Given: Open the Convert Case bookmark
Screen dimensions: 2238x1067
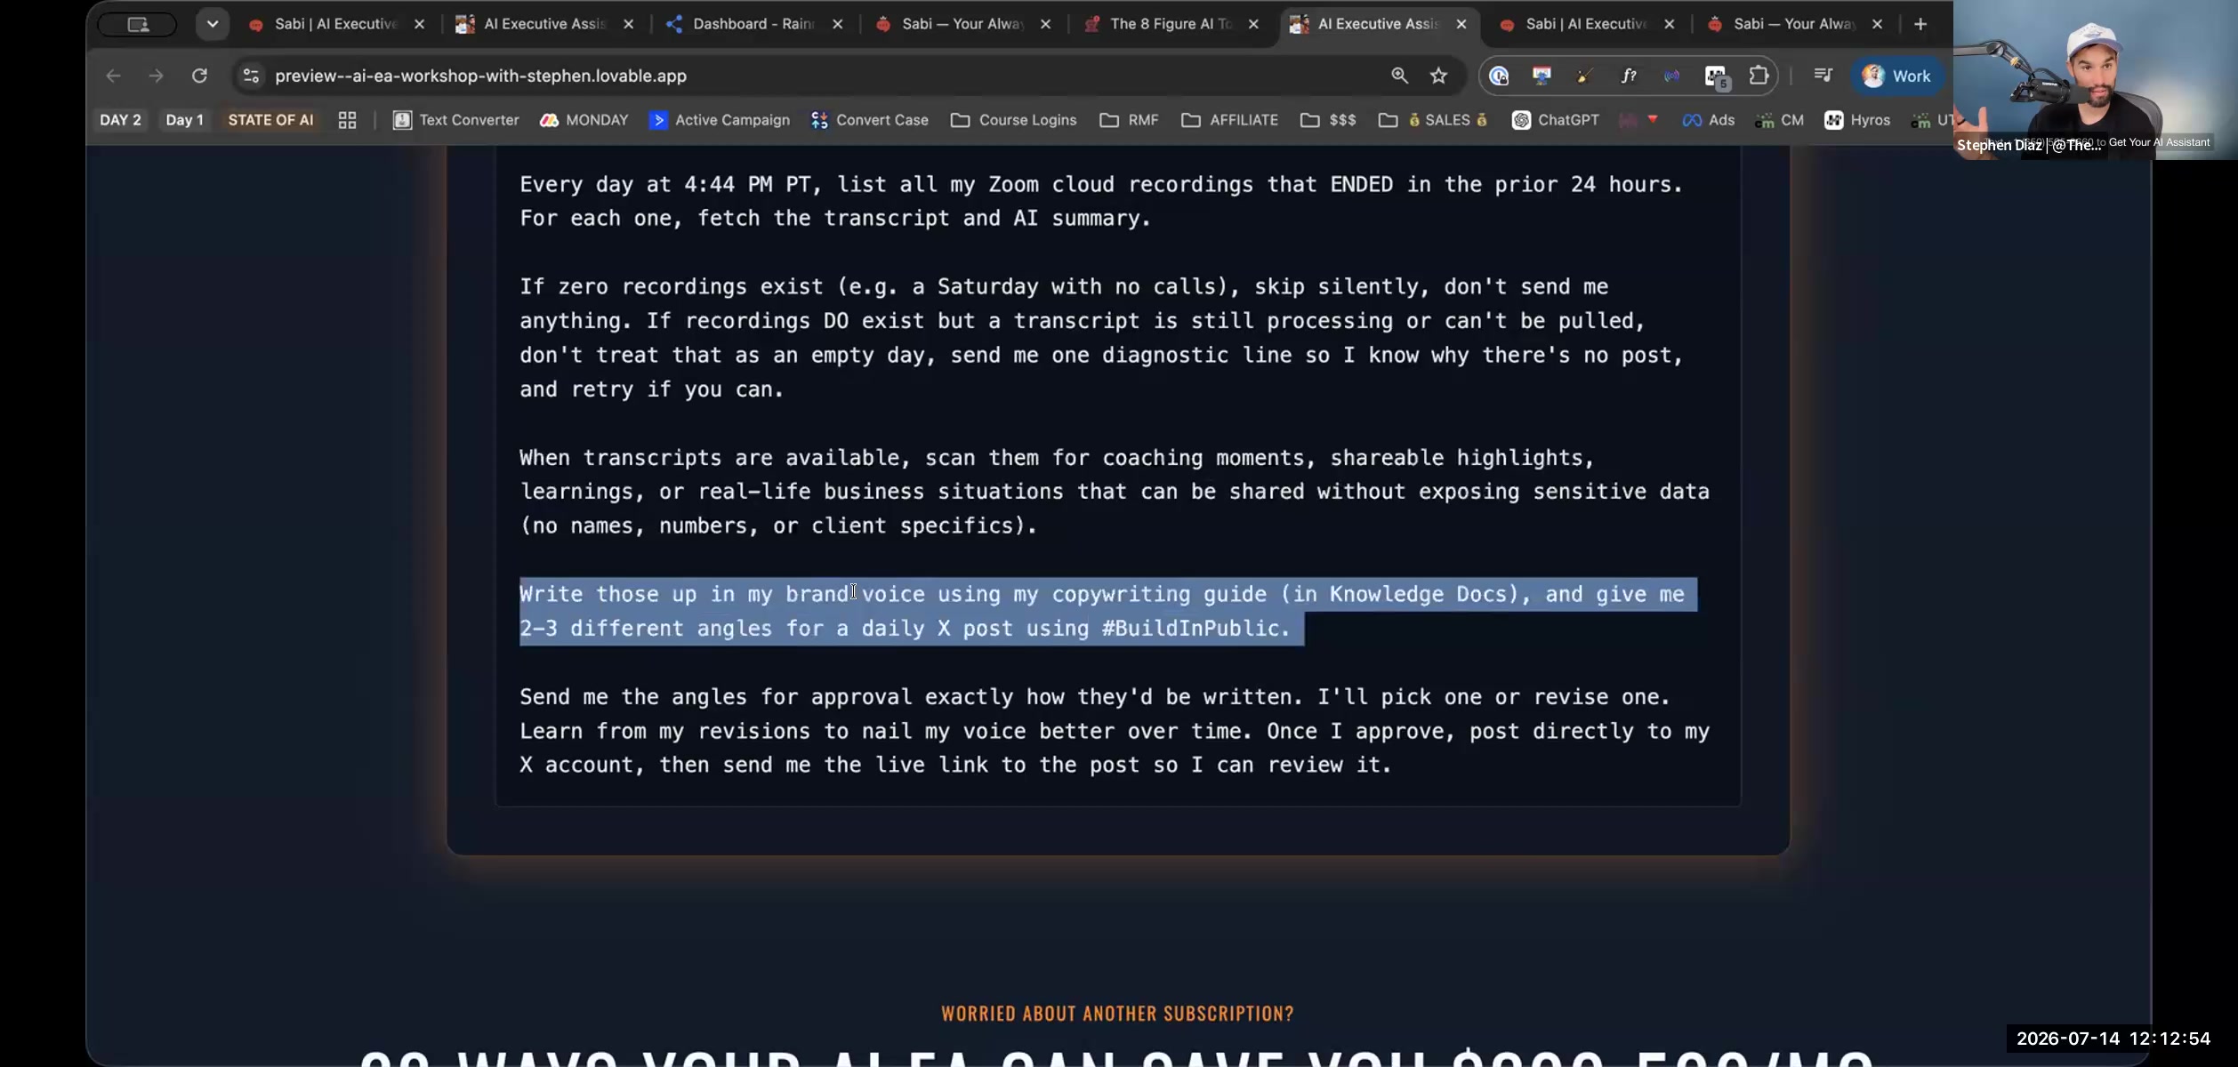Looking at the screenshot, I should tap(869, 120).
